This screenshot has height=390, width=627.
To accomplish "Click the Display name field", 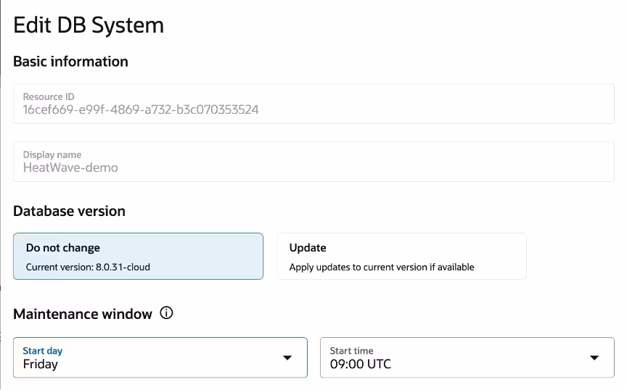I will (x=313, y=162).
